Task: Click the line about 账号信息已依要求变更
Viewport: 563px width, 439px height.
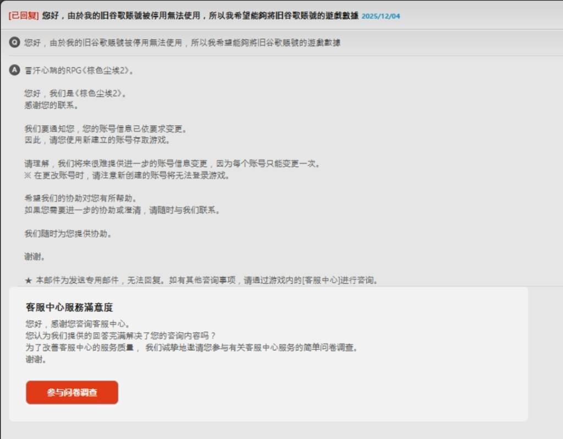Action: (x=106, y=129)
